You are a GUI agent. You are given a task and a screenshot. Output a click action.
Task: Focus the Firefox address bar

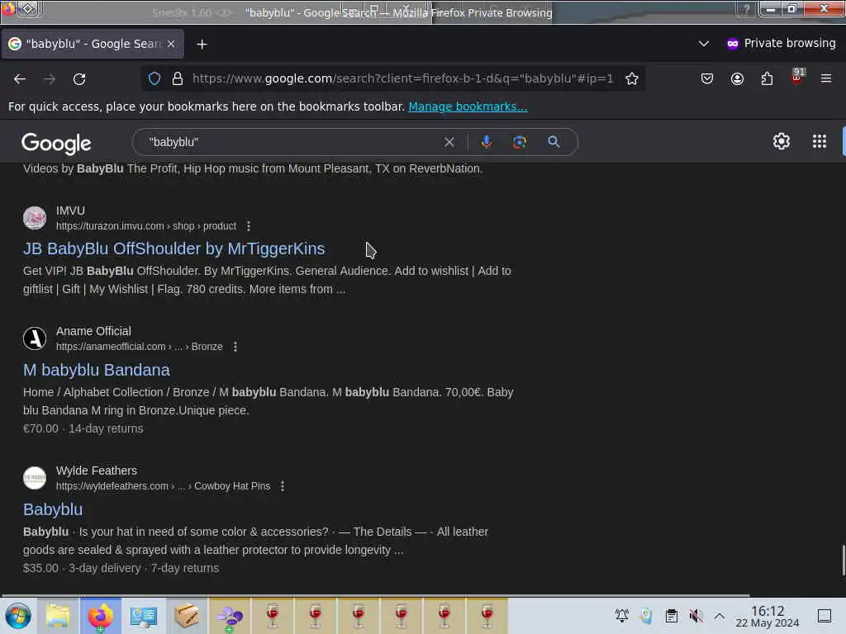(402, 78)
